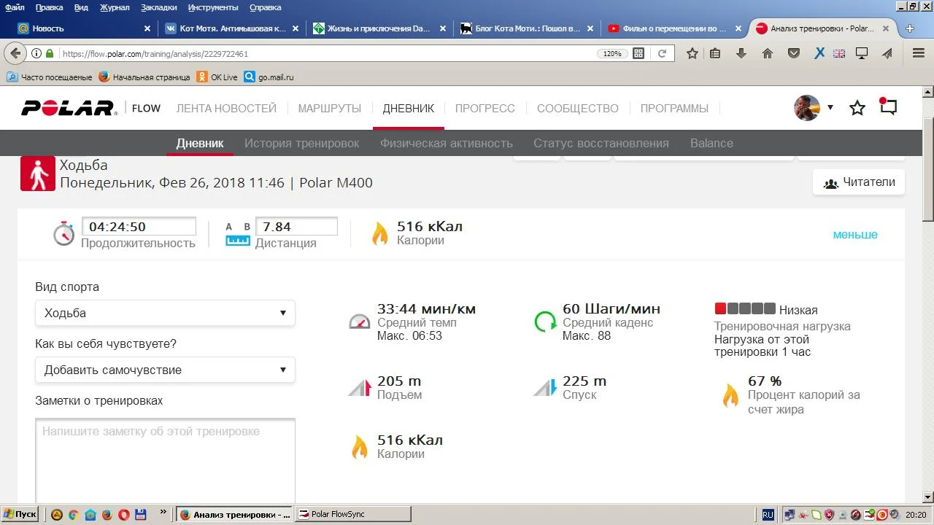Viewport: 934px width, 525px height.
Task: Open the ПРОГРЕСС navigation item
Action: click(x=485, y=108)
